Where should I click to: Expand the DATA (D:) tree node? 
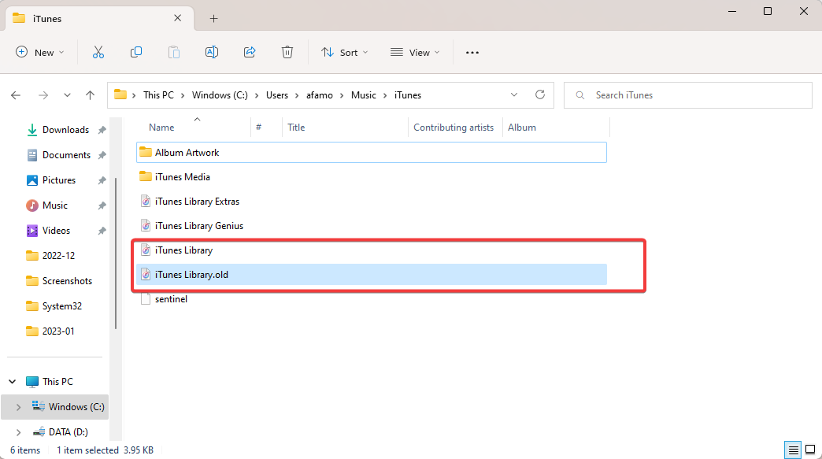point(18,431)
